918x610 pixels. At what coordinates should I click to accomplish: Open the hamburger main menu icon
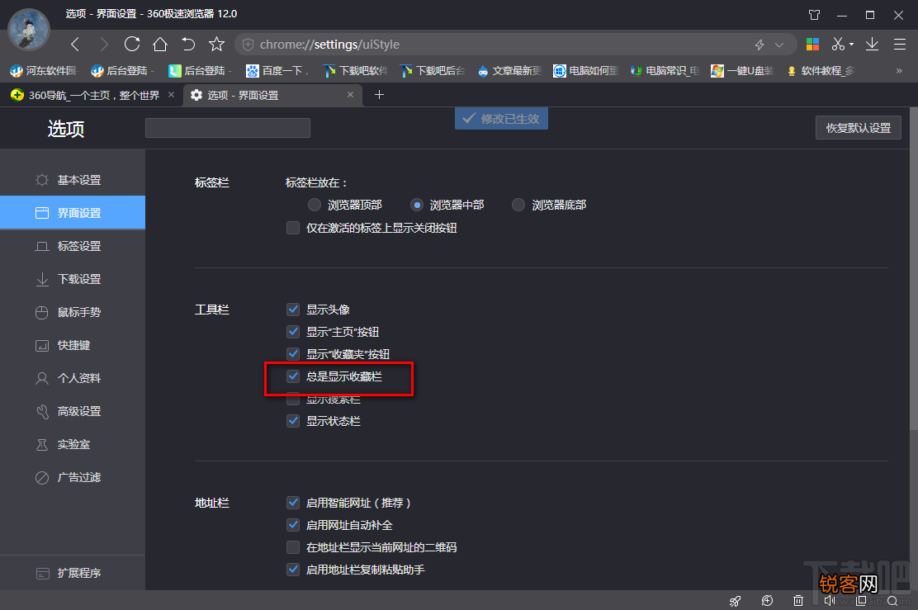click(x=900, y=44)
